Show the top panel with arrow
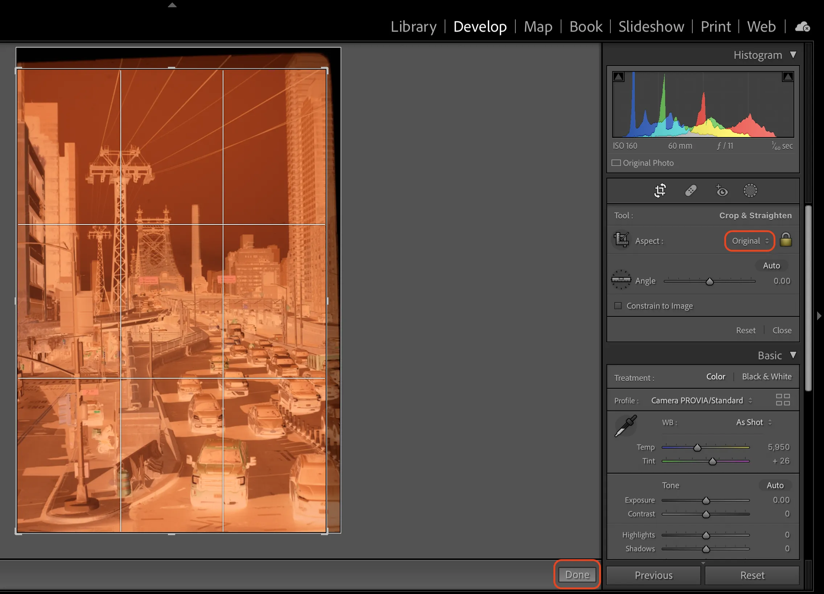The width and height of the screenshot is (824, 594). coord(172,5)
